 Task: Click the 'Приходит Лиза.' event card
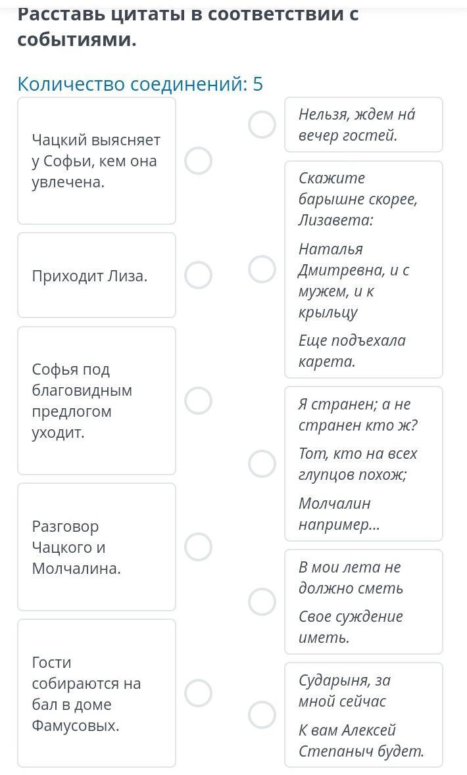point(97,275)
